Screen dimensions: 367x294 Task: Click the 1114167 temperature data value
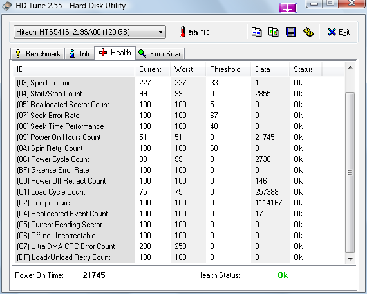click(x=268, y=203)
